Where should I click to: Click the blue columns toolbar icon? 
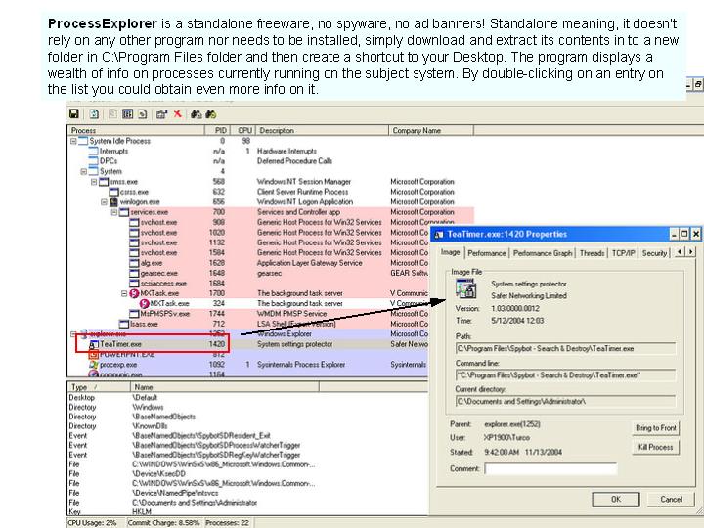point(128,114)
